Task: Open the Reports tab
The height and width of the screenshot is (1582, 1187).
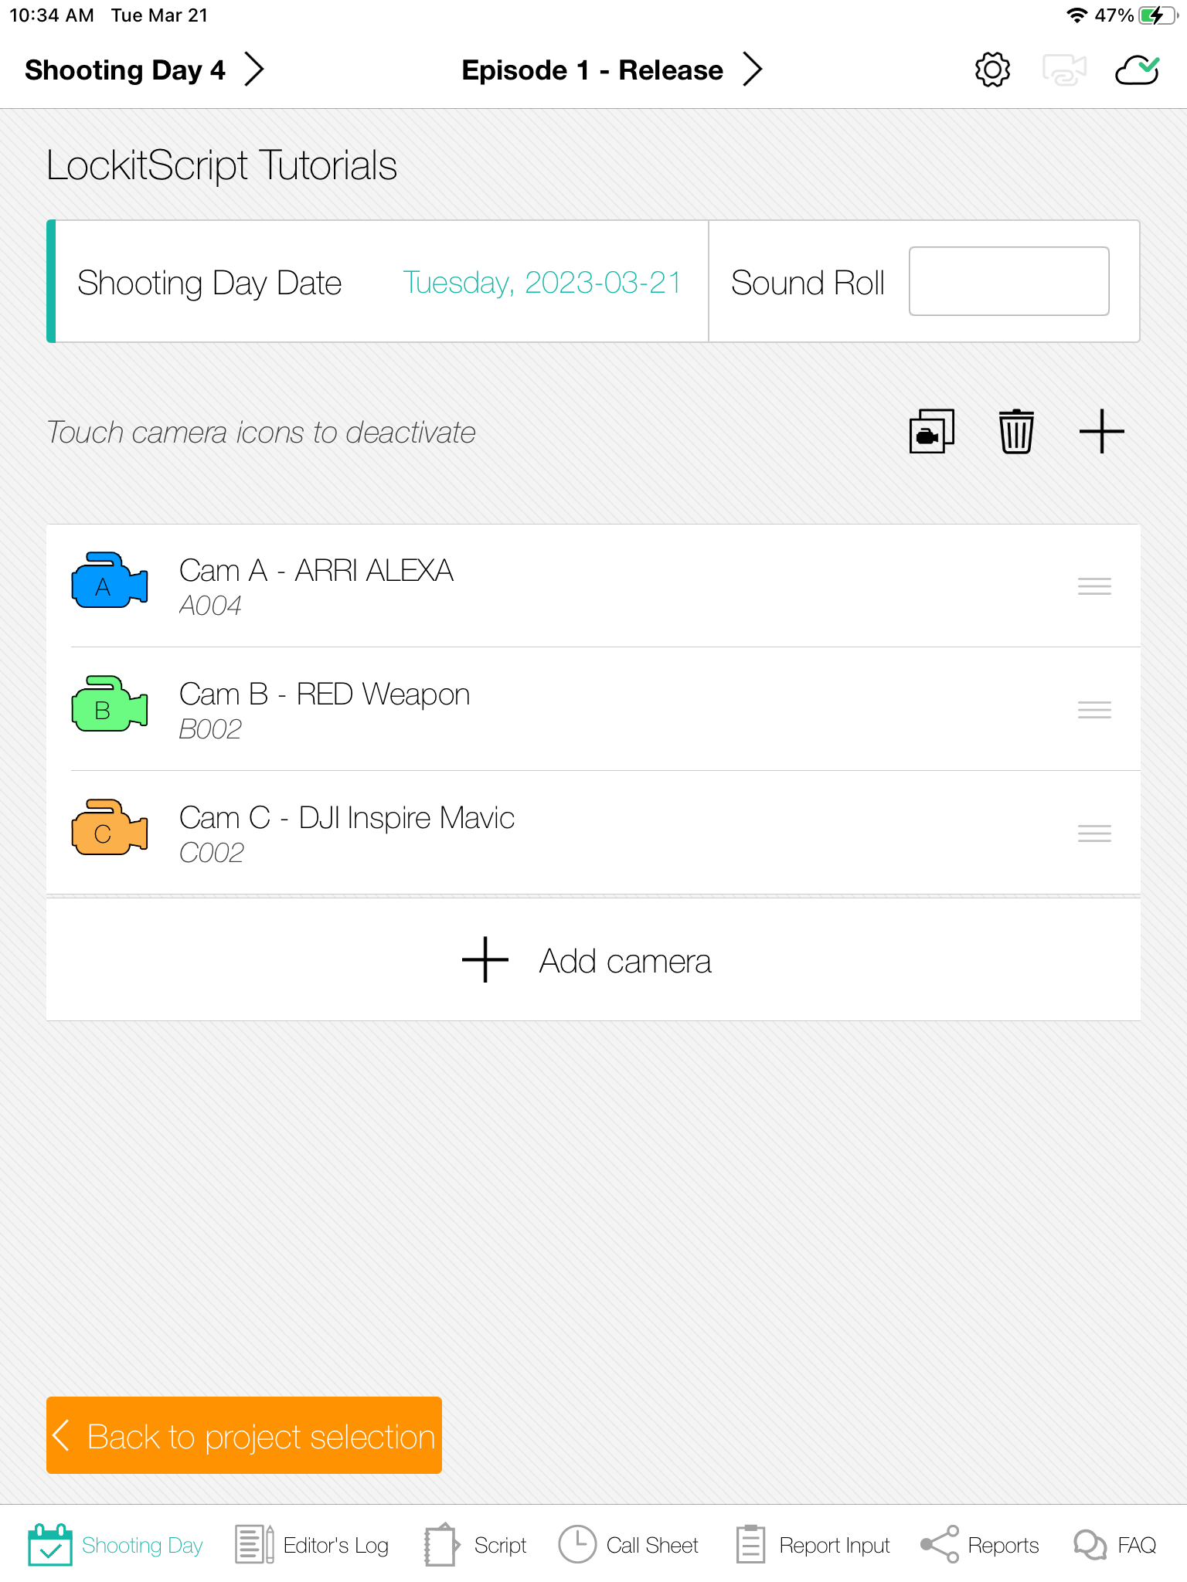Action: click(x=979, y=1545)
